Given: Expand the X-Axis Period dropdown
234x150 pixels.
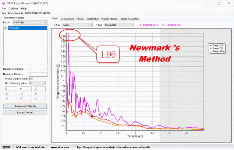Looking at the screenshot, I should [x=90, y=25].
